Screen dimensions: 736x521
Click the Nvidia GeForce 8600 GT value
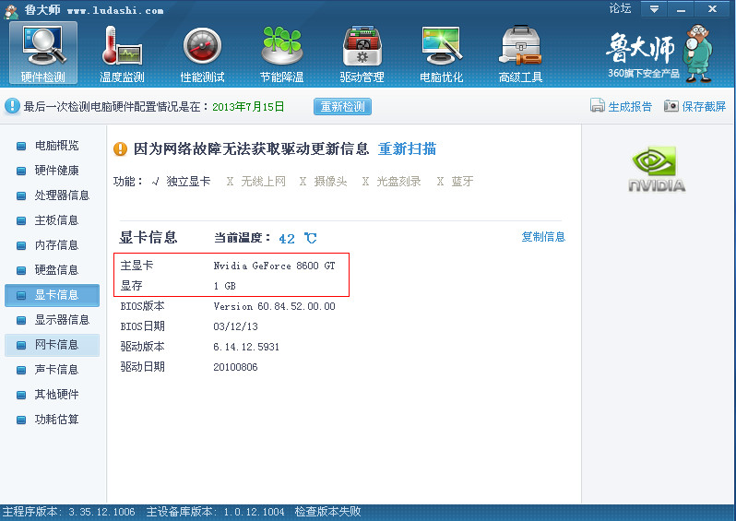point(274,266)
